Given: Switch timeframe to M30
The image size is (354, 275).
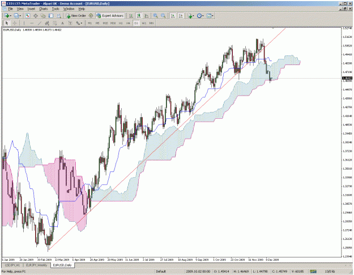Looking at the screenshot, I should click(x=113, y=23).
